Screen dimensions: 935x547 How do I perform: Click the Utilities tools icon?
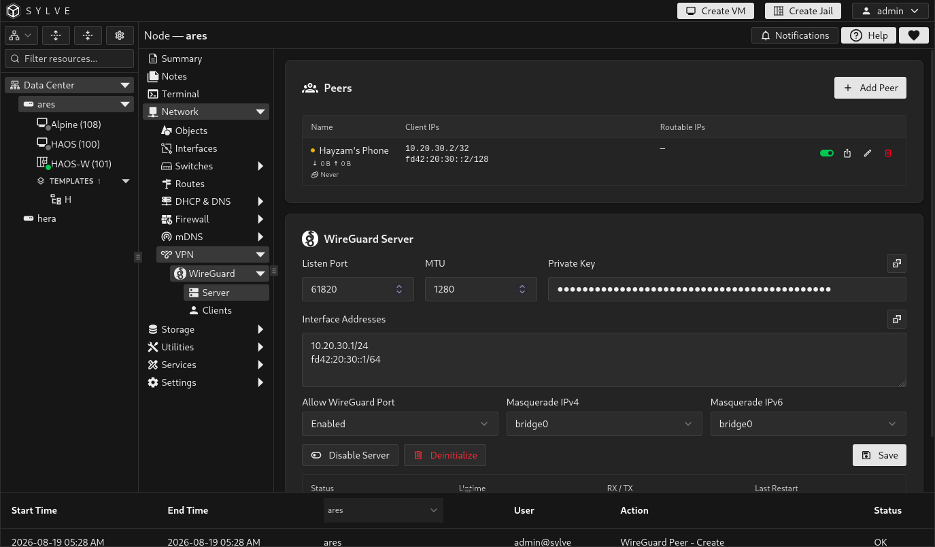[153, 347]
